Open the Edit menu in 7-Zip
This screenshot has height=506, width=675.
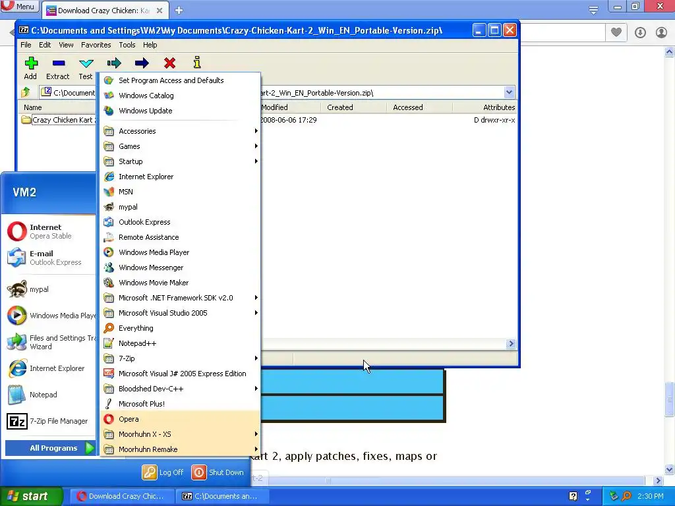[x=45, y=45]
